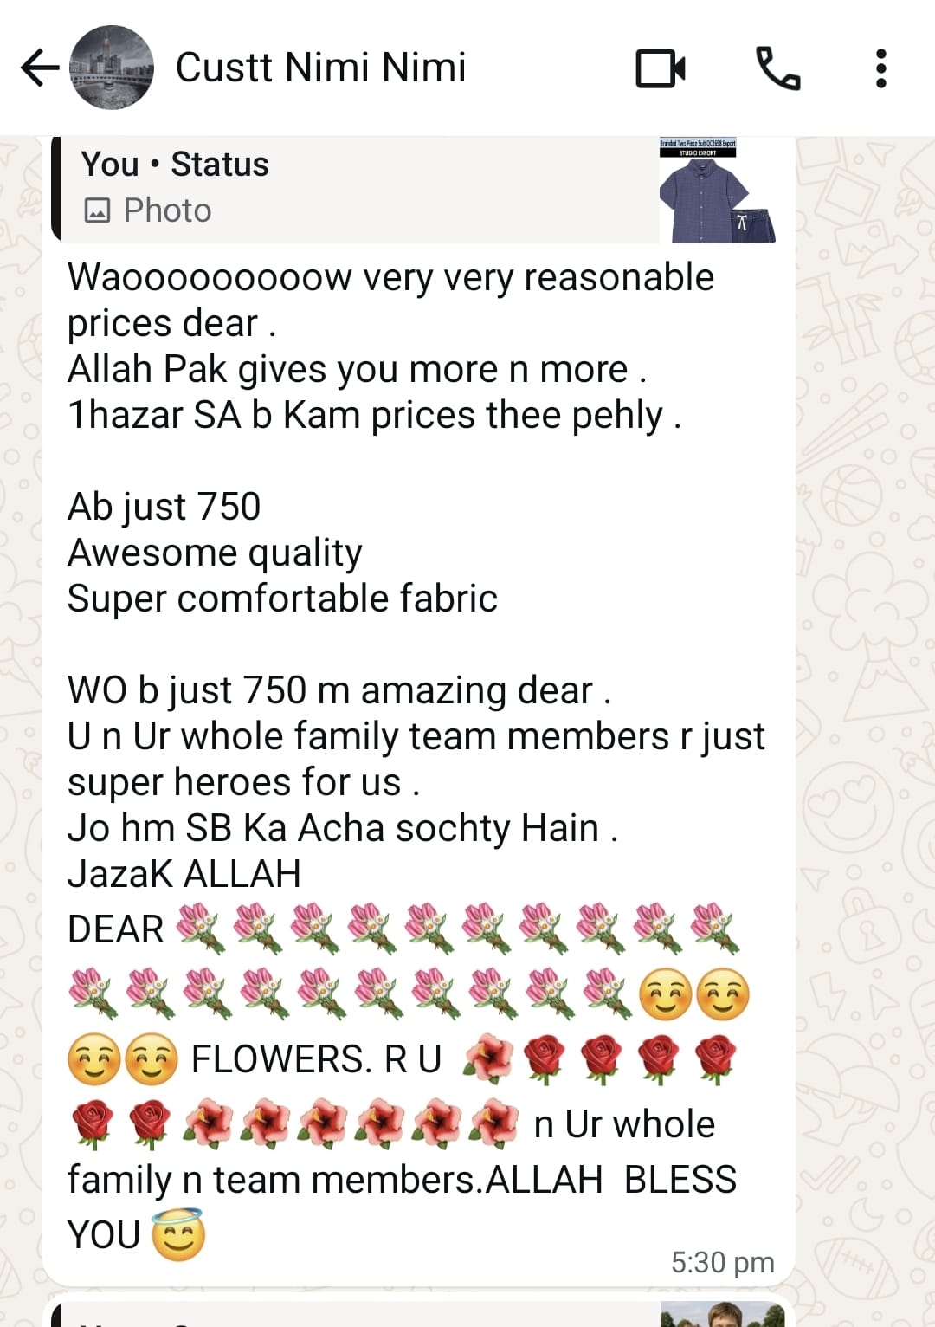Image resolution: width=935 pixels, height=1327 pixels.
Task: Tap the 'Ab just 750' line
Action: [x=164, y=507]
